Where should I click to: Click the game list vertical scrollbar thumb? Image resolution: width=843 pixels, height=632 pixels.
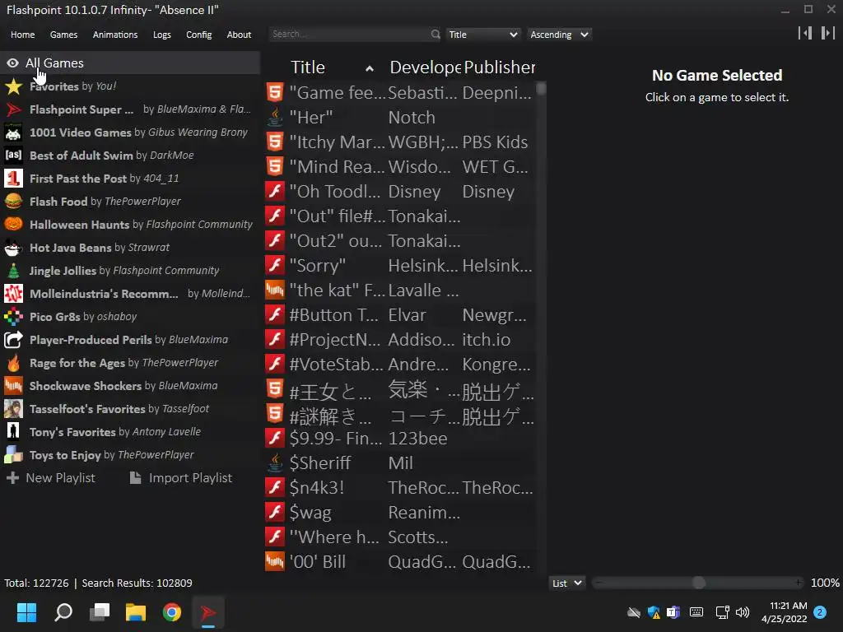pyautogui.click(x=541, y=89)
